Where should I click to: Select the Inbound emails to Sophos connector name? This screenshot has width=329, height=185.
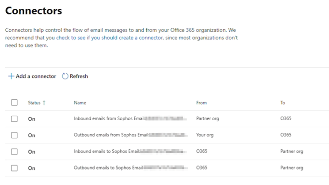tap(107, 151)
